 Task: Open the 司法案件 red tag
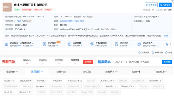48,10
